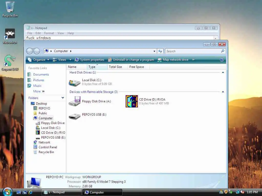
Task: Select Network in folders tree
Action: (x=44, y=142)
